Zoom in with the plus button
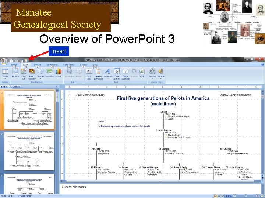 257,196
